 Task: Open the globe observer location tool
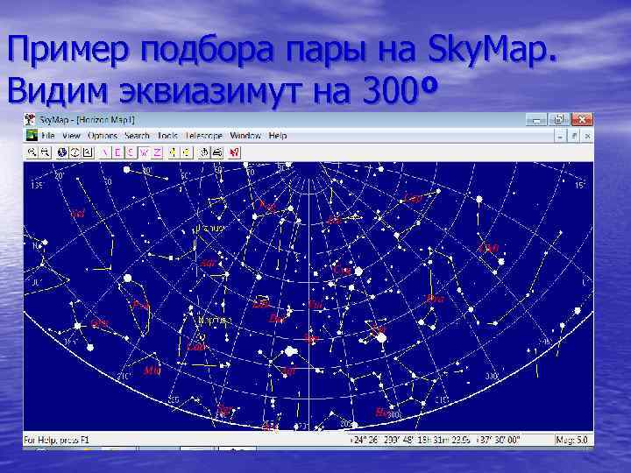pyautogui.click(x=62, y=152)
